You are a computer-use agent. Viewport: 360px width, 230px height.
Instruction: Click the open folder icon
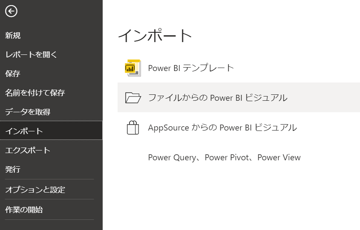[133, 98]
